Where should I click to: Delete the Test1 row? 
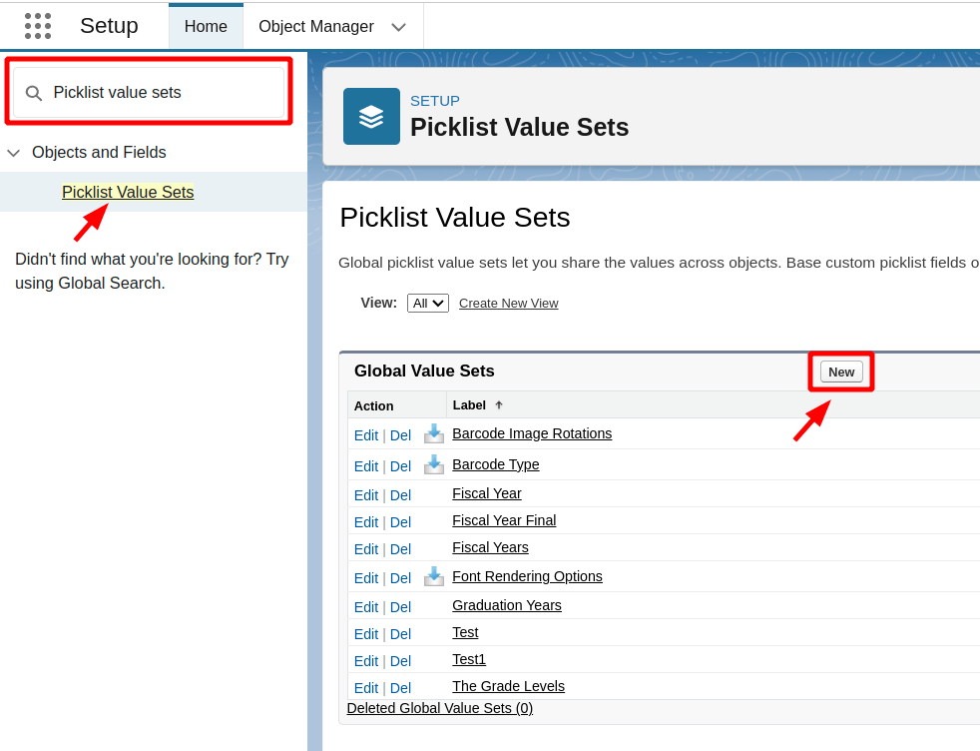(400, 661)
